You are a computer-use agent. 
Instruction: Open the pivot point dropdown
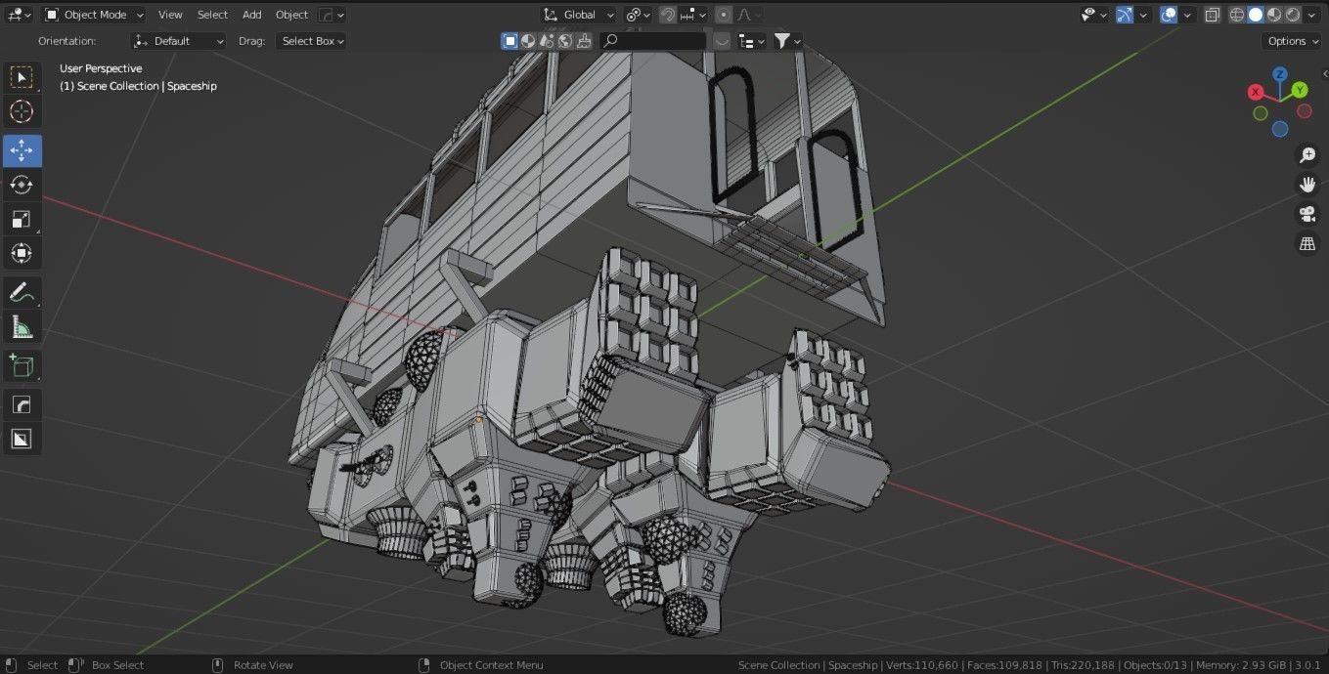tap(638, 15)
